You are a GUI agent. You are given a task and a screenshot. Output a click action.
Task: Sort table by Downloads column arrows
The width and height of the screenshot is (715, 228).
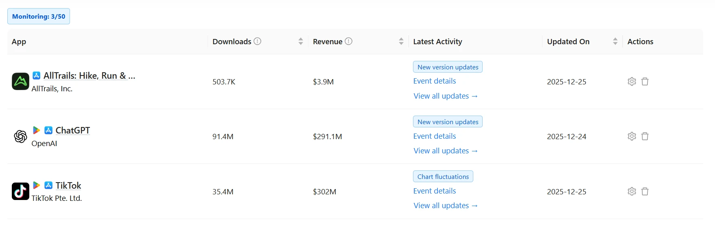pos(301,41)
